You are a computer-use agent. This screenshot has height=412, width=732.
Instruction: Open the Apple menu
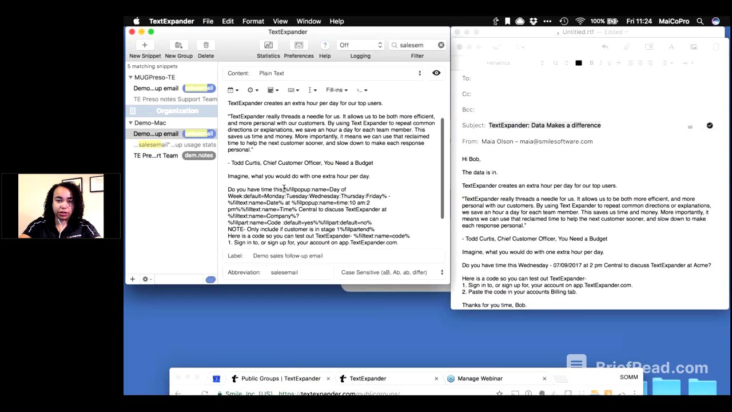(136, 21)
